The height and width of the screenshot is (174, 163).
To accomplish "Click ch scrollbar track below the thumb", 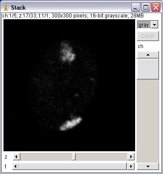I will click(x=148, y=121).
